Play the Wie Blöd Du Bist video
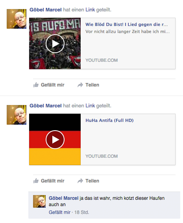Screen dimensions: 183x223 coord(55,44)
